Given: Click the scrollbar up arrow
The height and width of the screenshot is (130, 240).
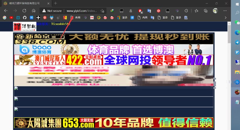Looking at the screenshot, I should point(229,23).
